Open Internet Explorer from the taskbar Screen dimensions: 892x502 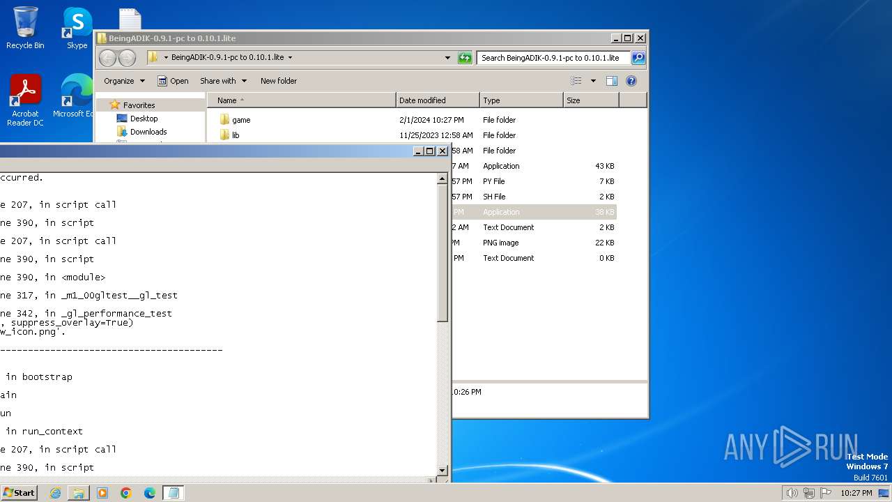click(55, 493)
